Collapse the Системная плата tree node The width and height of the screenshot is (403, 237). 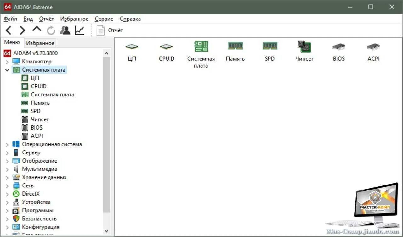pos(7,70)
